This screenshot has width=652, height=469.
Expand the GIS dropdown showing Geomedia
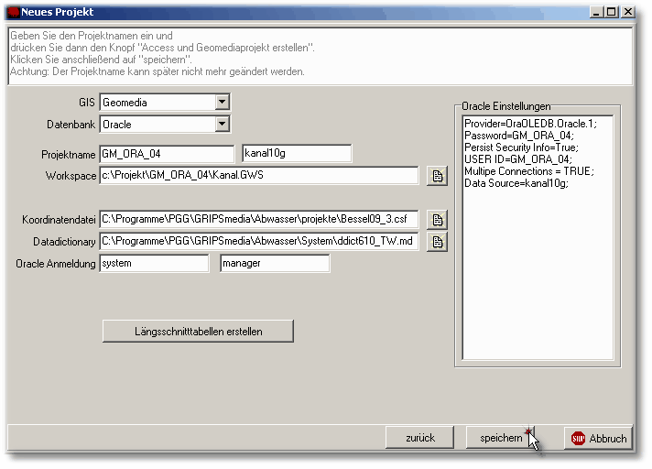click(x=222, y=103)
